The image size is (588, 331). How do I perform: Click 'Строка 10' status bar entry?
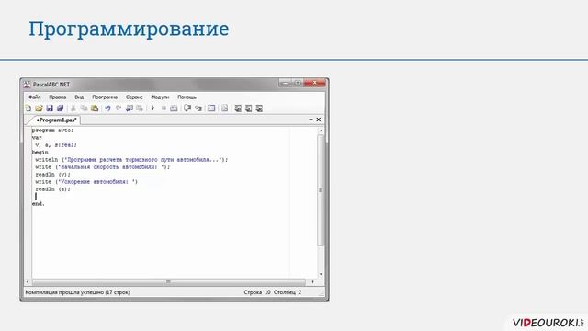click(x=257, y=292)
